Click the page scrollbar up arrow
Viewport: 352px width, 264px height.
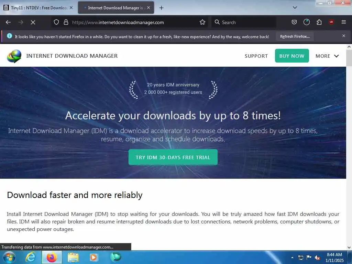point(349,47)
